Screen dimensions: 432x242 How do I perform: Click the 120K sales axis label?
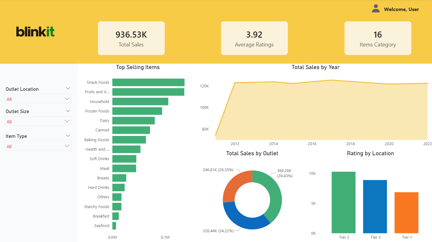[x=205, y=86]
